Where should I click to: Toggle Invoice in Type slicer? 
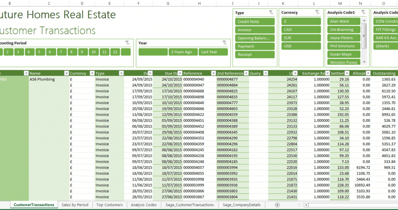[x=255, y=30]
